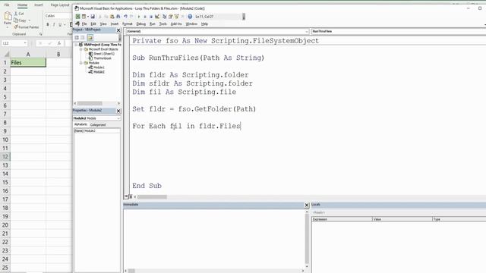Open the Help menu
This screenshot has height=273, width=486.
click(x=204, y=24)
